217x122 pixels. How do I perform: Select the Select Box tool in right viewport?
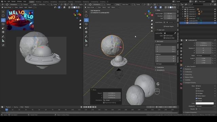click(86, 12)
